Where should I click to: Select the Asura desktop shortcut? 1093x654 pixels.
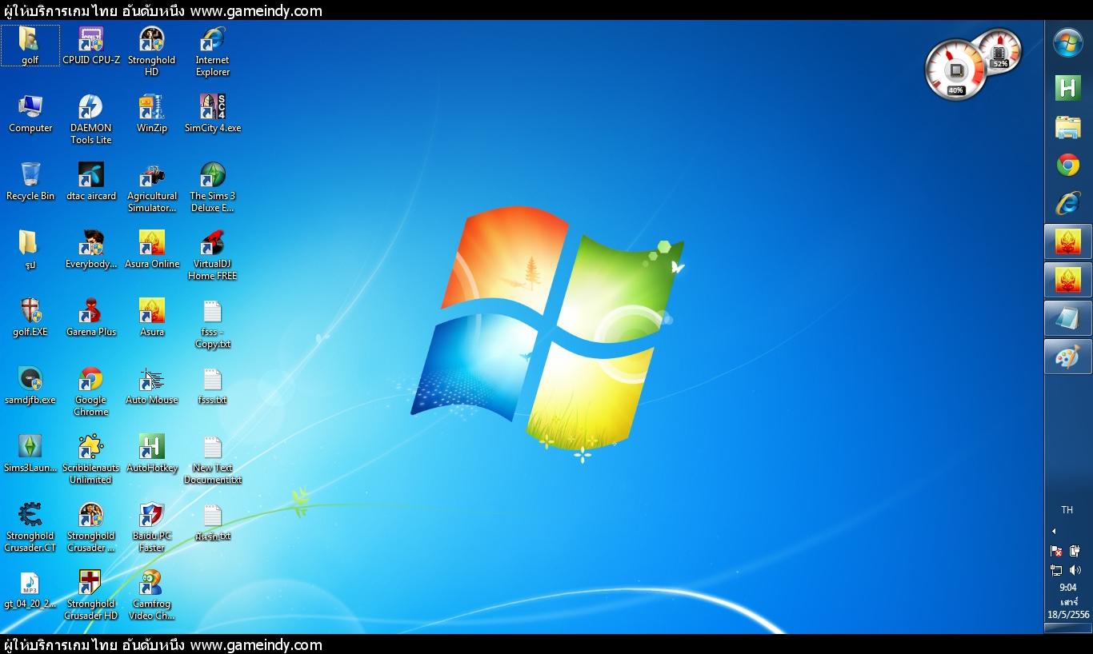[x=152, y=317]
